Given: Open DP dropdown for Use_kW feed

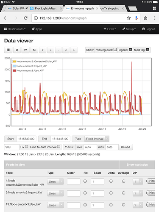Looking at the screenshot, I should coord(138,205).
